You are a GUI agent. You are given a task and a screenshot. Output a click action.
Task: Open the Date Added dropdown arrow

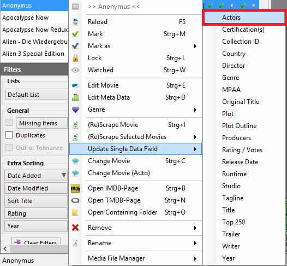[64, 175]
